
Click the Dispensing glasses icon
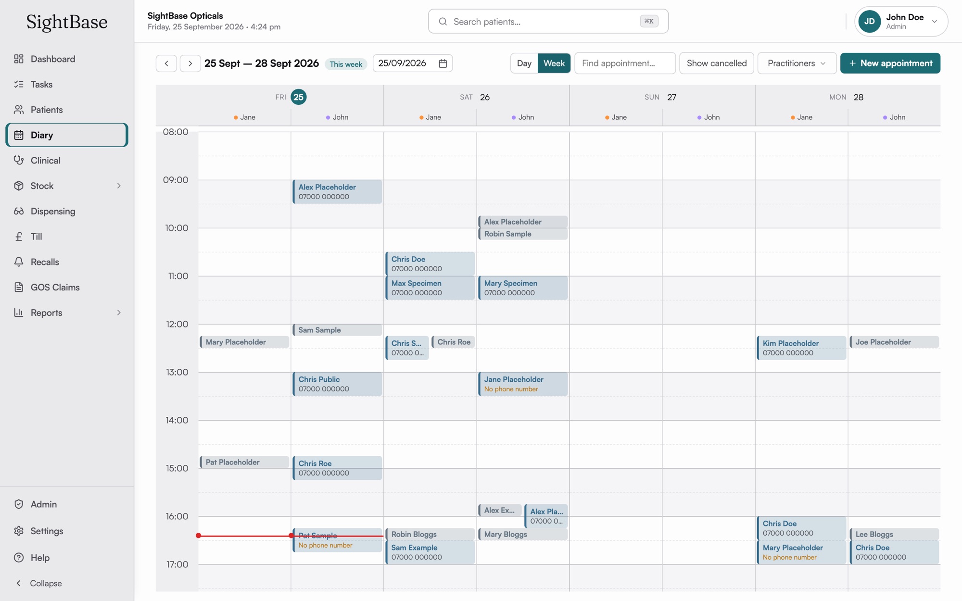point(19,211)
